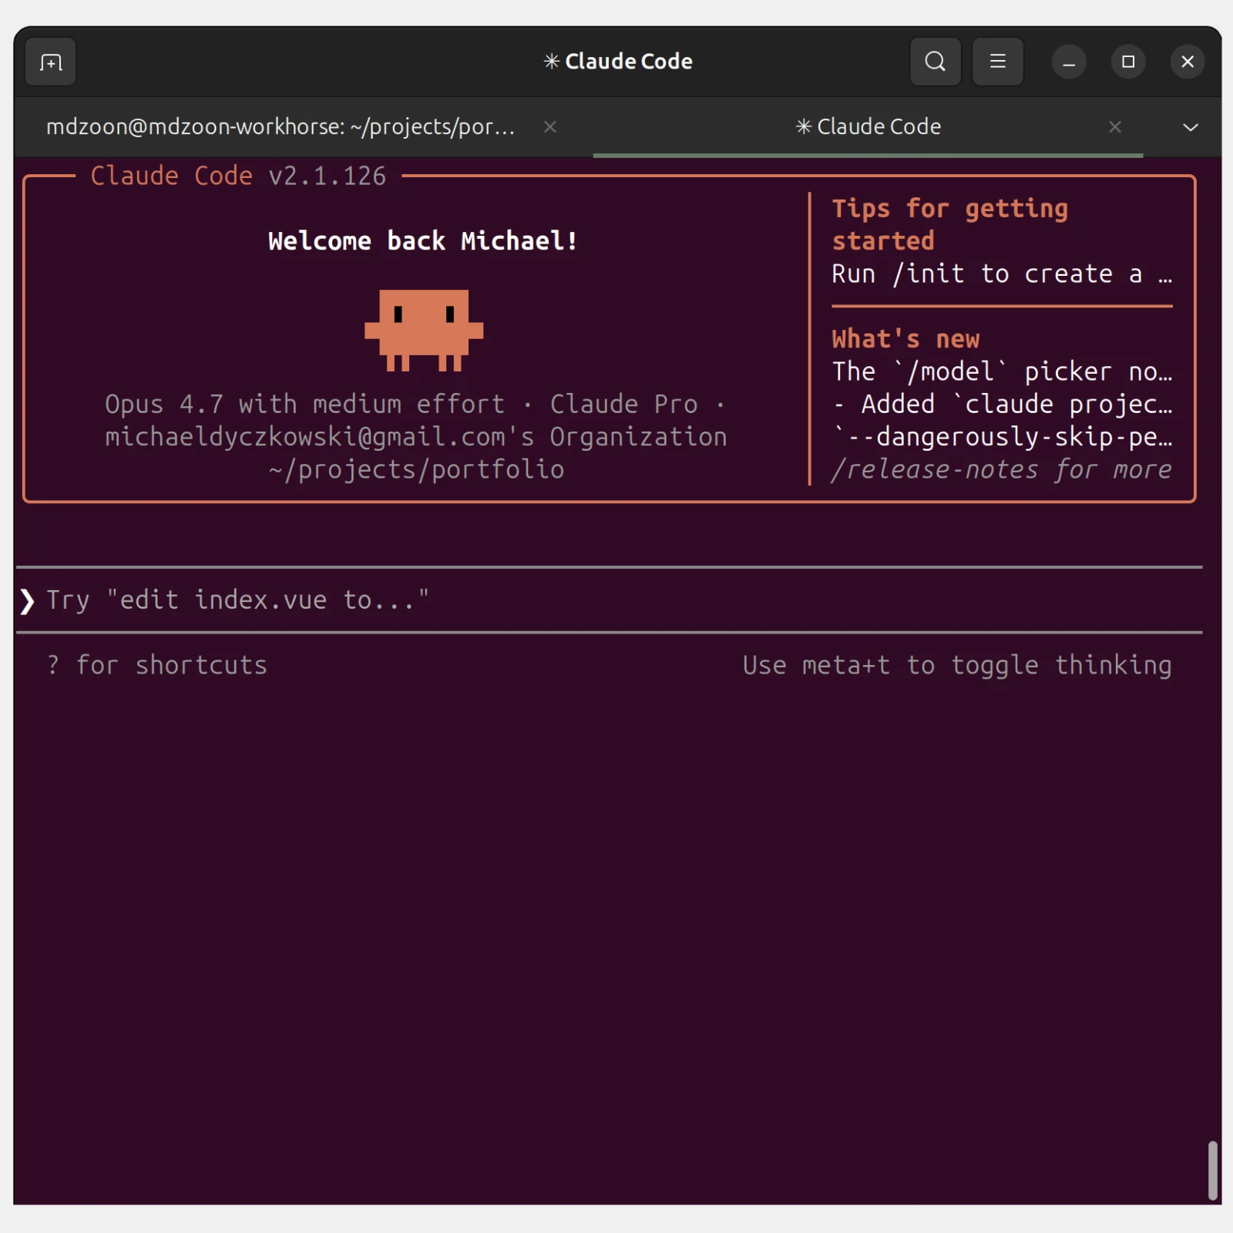Click the 'Welcome back Michael!' heading
Viewport: 1233px width, 1233px height.
pyautogui.click(x=423, y=241)
